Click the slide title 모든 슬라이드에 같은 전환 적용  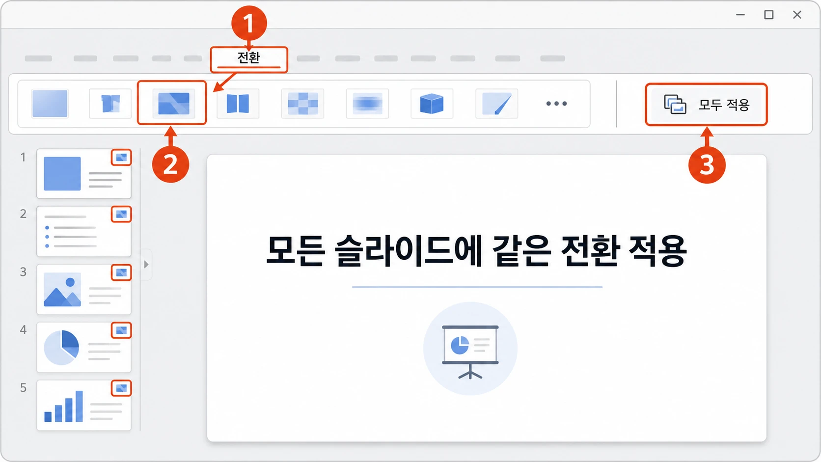point(476,251)
